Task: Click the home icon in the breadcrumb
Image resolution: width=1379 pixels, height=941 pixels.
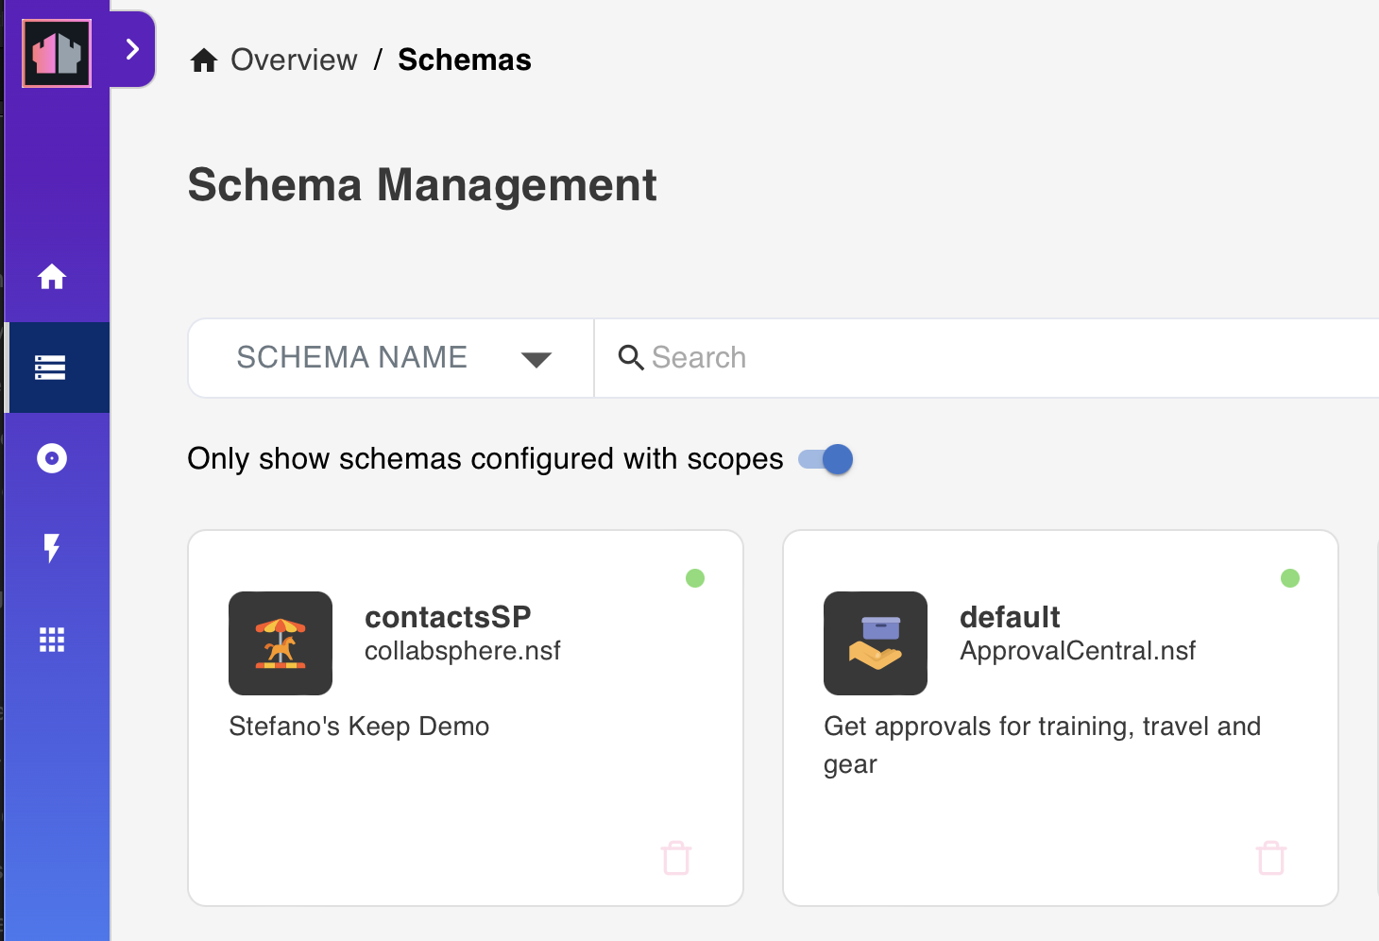Action: [x=204, y=60]
